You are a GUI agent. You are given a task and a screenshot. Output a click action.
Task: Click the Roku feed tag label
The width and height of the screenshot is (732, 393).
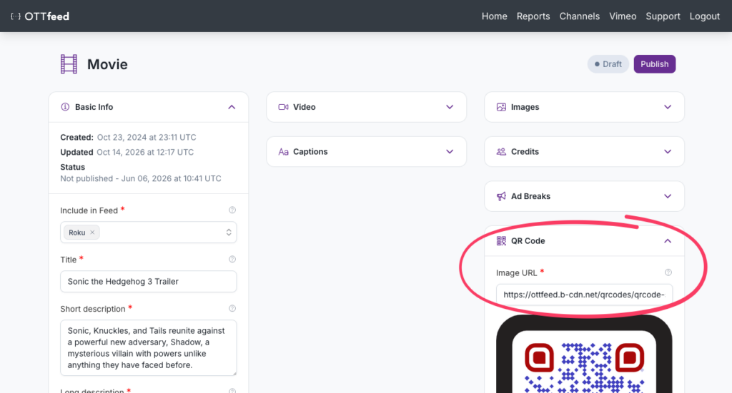click(77, 233)
